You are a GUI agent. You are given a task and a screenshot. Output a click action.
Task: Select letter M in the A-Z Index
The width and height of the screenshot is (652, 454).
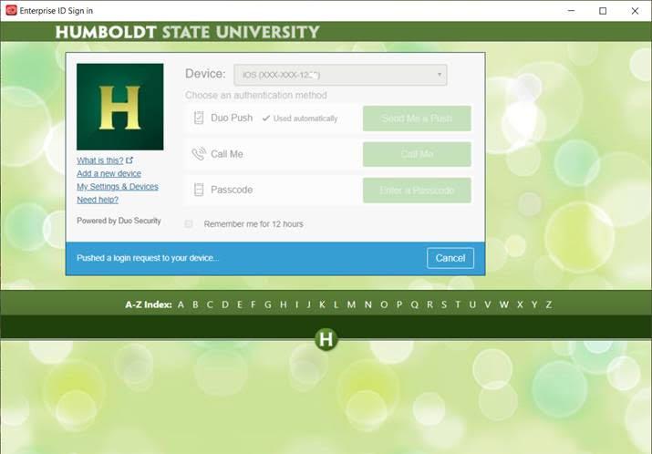[351, 304]
